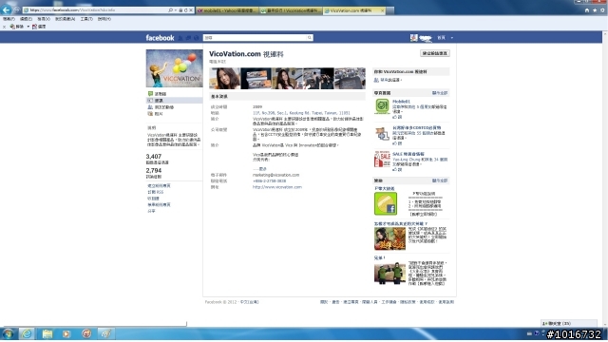Open the IE home icon
Image resolution: width=608 pixels, height=342 pixels.
(x=587, y=10)
